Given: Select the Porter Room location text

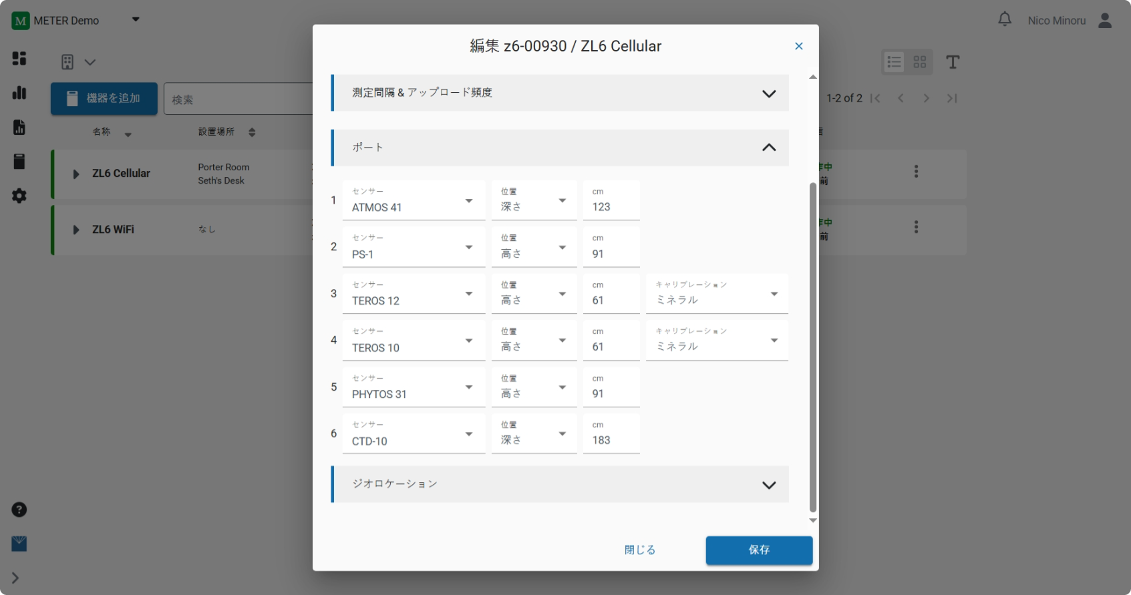Looking at the screenshot, I should click(x=224, y=168).
